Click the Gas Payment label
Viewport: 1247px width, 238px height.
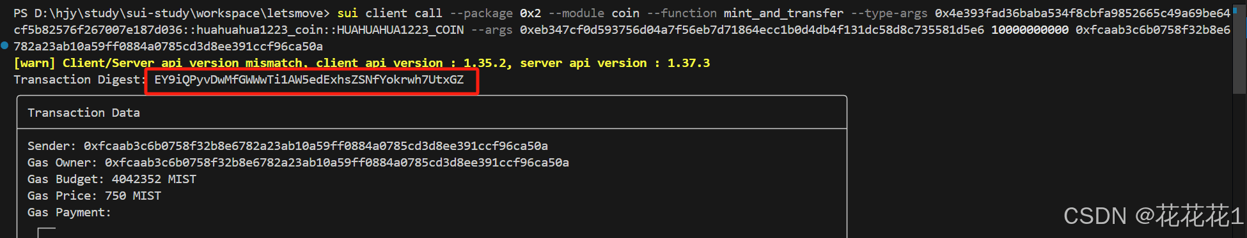click(x=69, y=212)
